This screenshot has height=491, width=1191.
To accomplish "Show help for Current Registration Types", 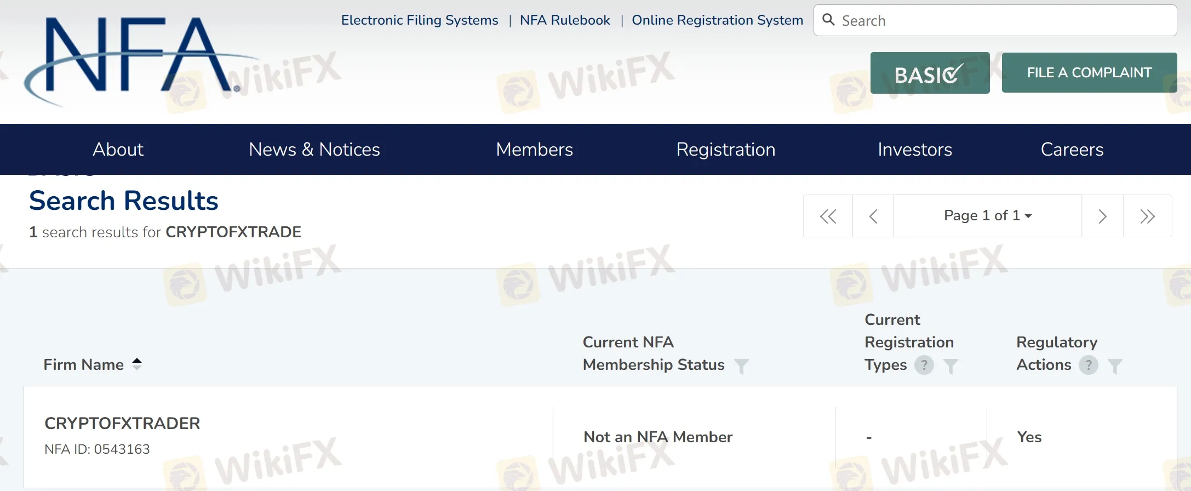I will point(924,365).
